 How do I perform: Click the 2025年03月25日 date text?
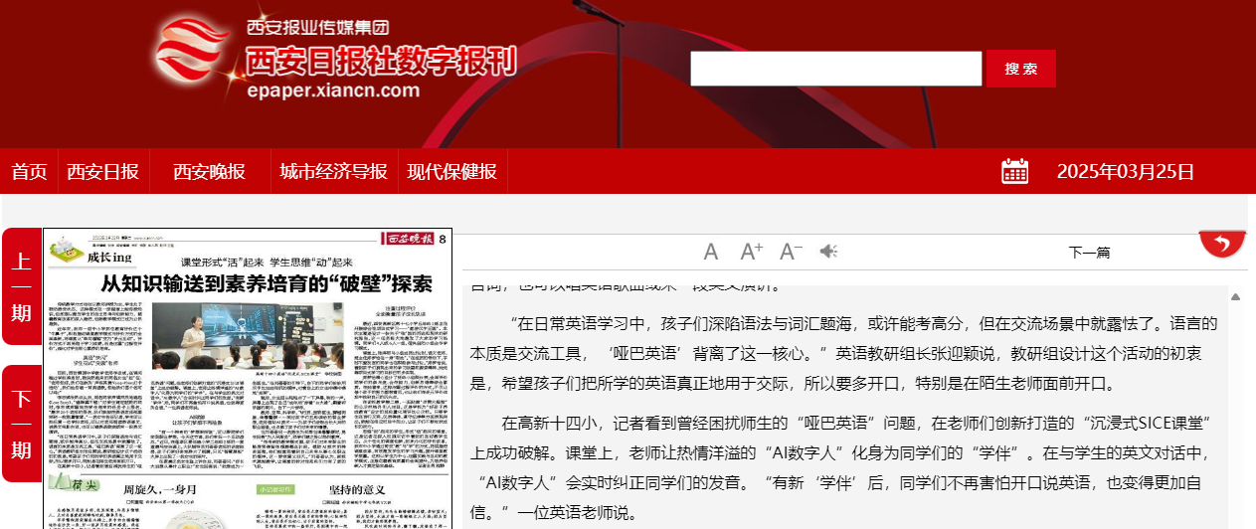coord(1125,171)
